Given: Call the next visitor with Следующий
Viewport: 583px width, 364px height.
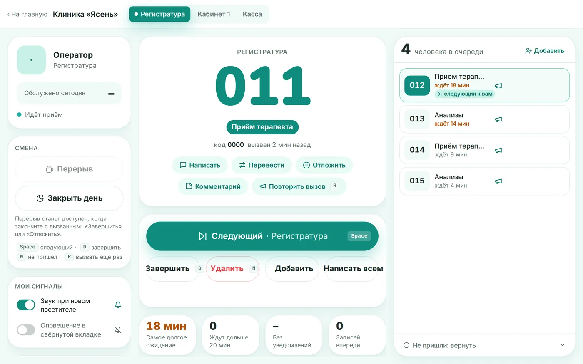Looking at the screenshot, I should [x=262, y=236].
